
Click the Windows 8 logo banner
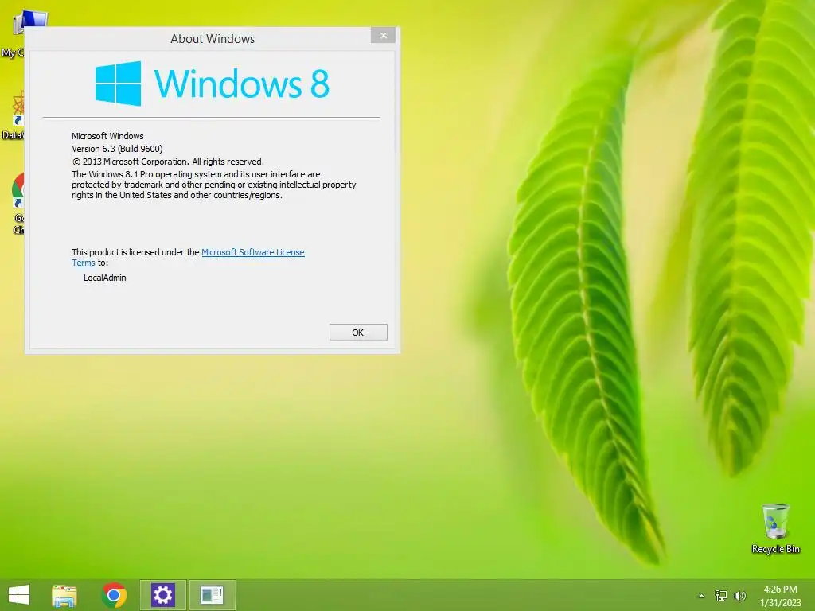point(212,83)
